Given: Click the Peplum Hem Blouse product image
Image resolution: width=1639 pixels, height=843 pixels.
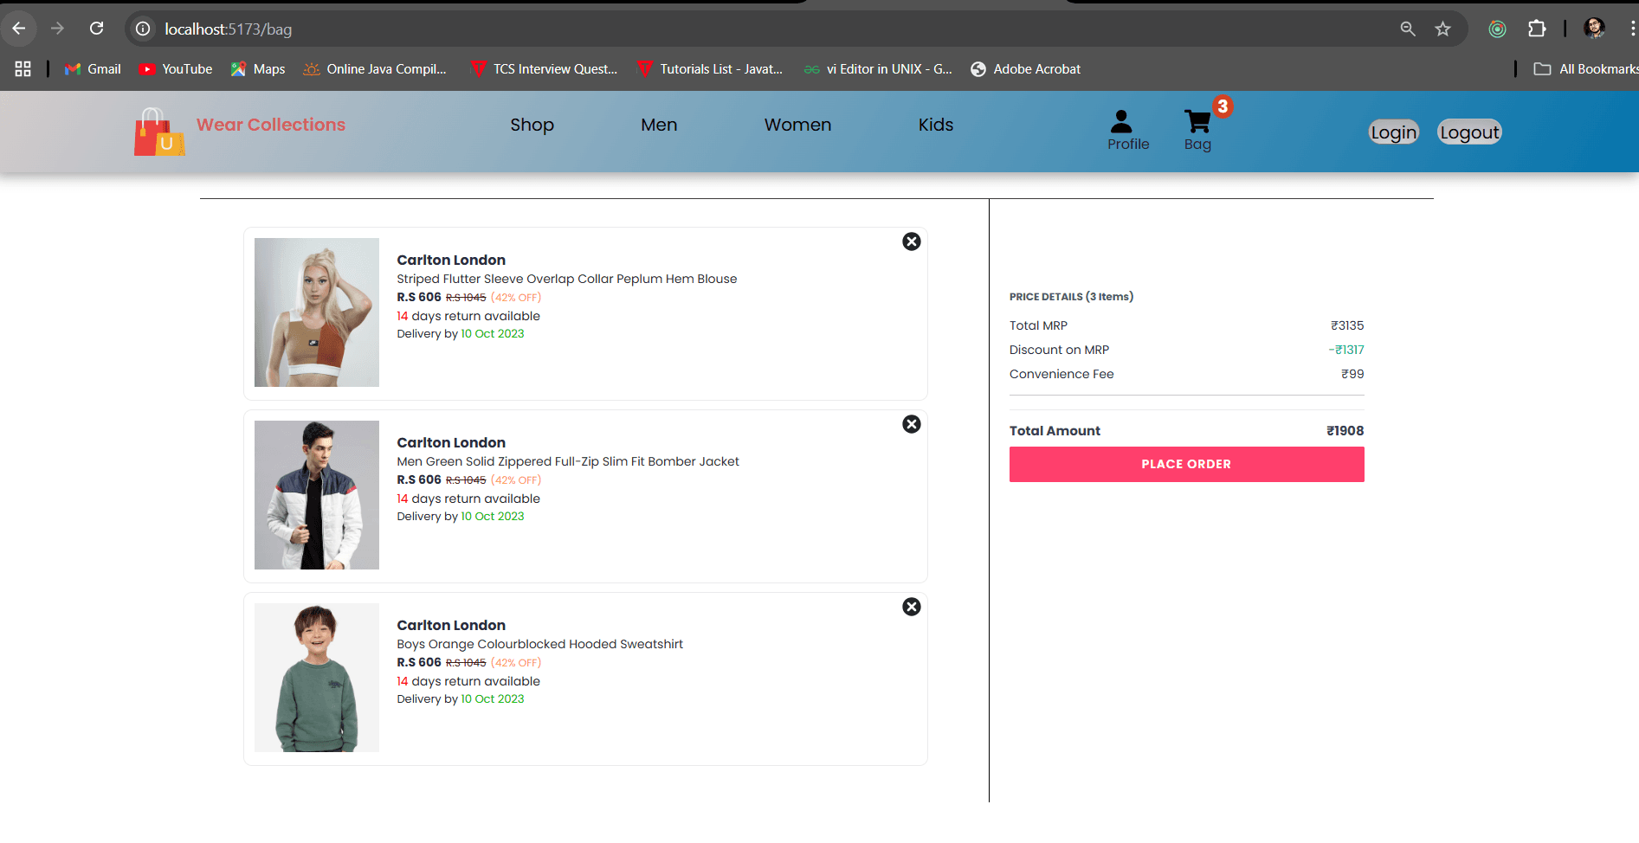Looking at the screenshot, I should coord(317,312).
